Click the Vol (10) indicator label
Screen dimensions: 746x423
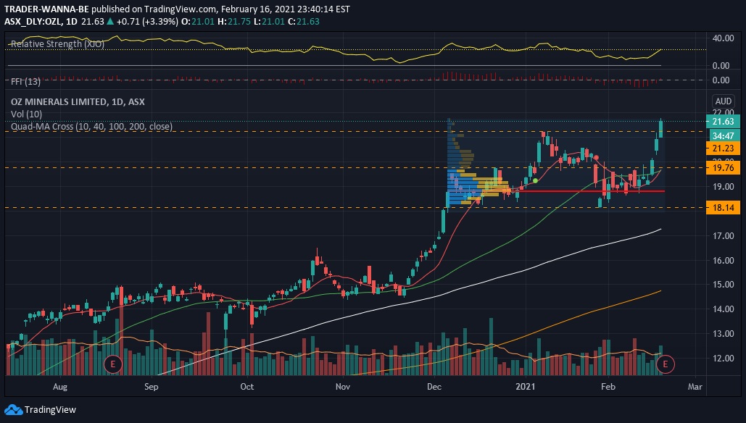point(26,114)
